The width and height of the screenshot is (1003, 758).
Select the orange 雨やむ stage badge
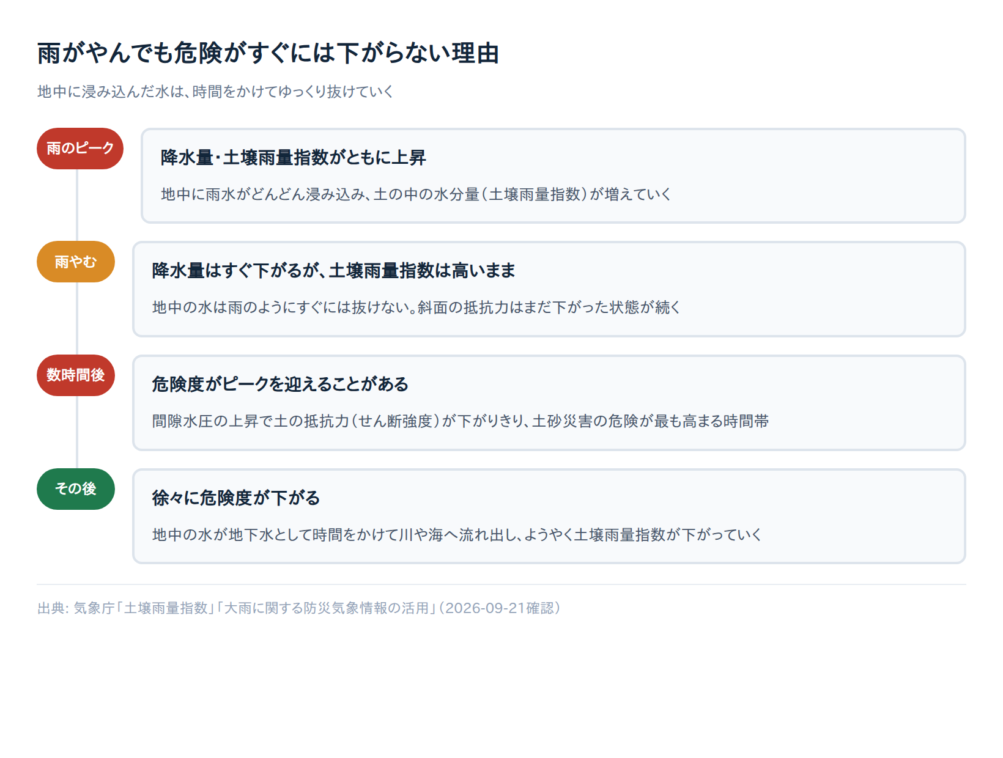coord(76,262)
